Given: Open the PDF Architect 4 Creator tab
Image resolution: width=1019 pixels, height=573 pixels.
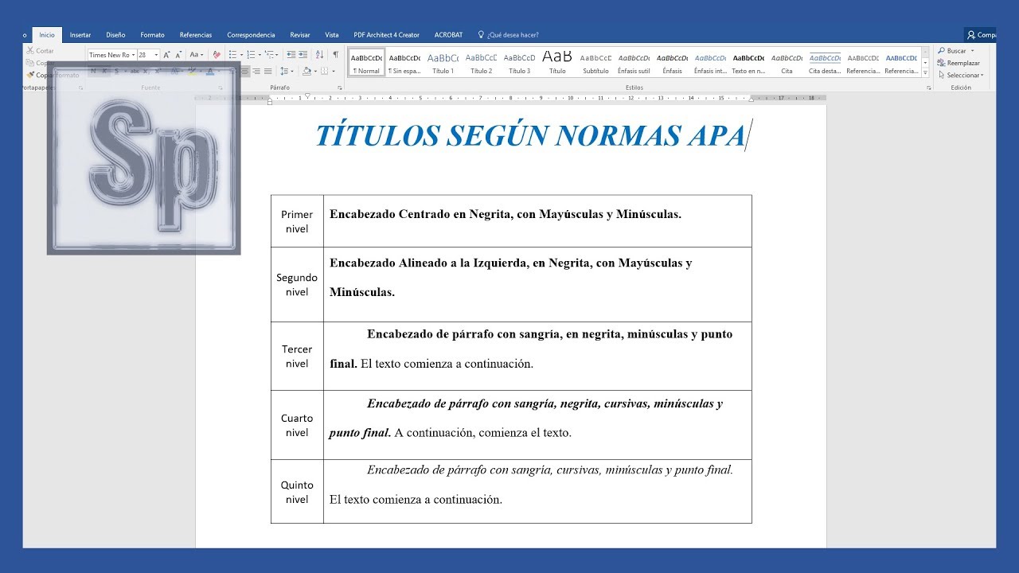Looking at the screenshot, I should [386, 35].
